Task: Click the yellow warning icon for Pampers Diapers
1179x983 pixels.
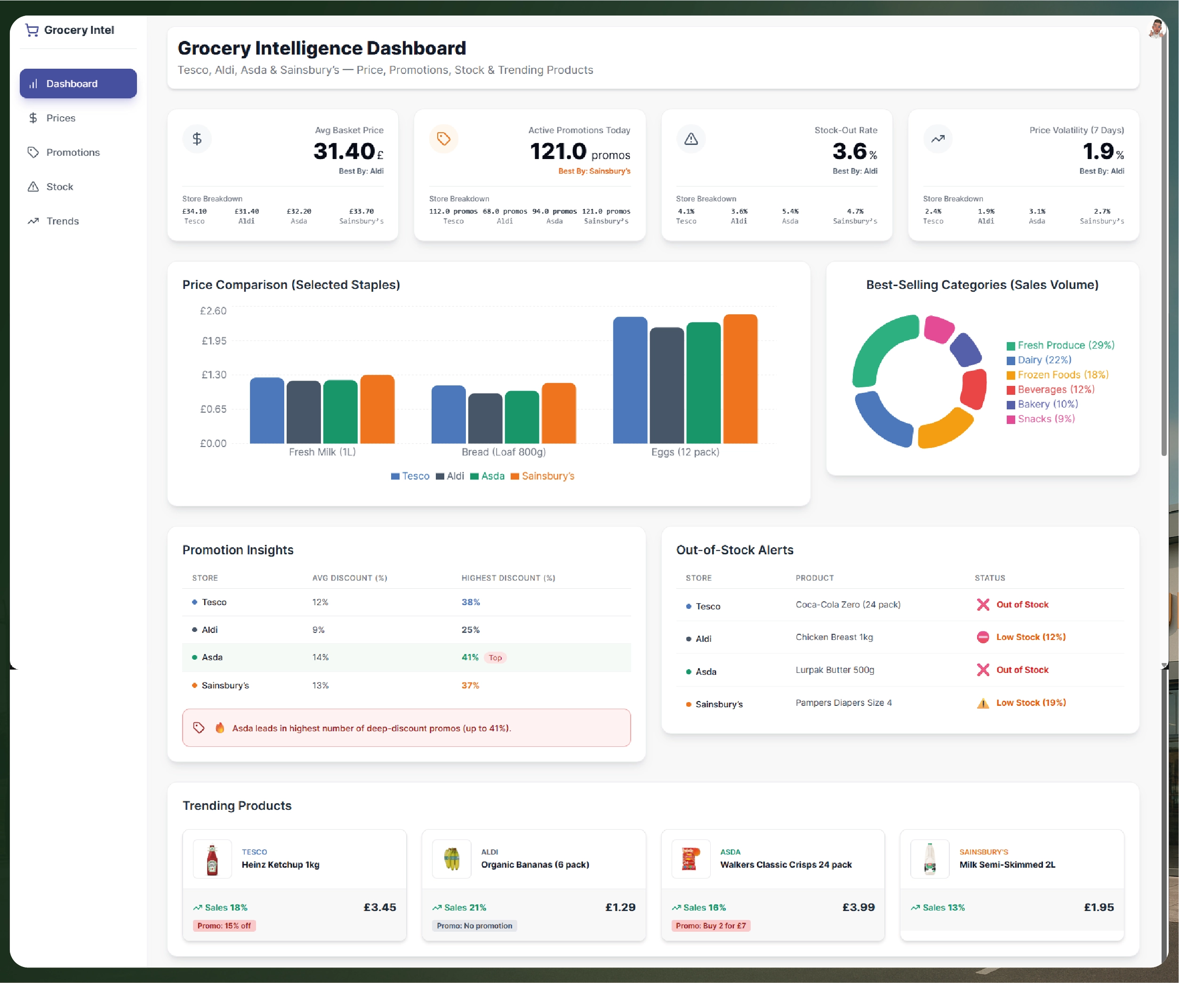Action: click(x=983, y=703)
